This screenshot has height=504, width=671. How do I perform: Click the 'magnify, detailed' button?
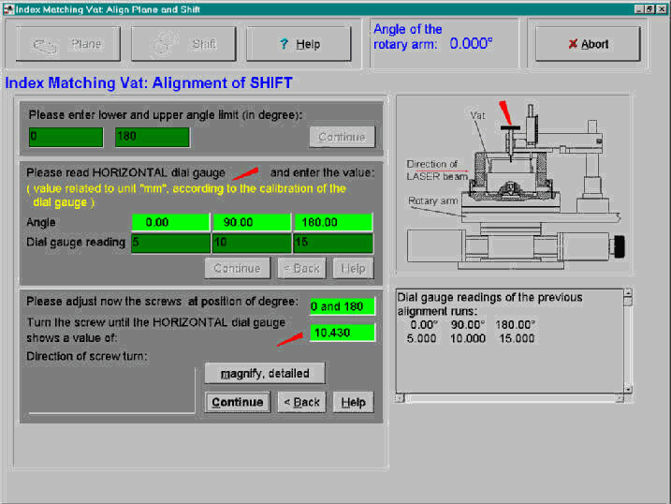tap(265, 374)
